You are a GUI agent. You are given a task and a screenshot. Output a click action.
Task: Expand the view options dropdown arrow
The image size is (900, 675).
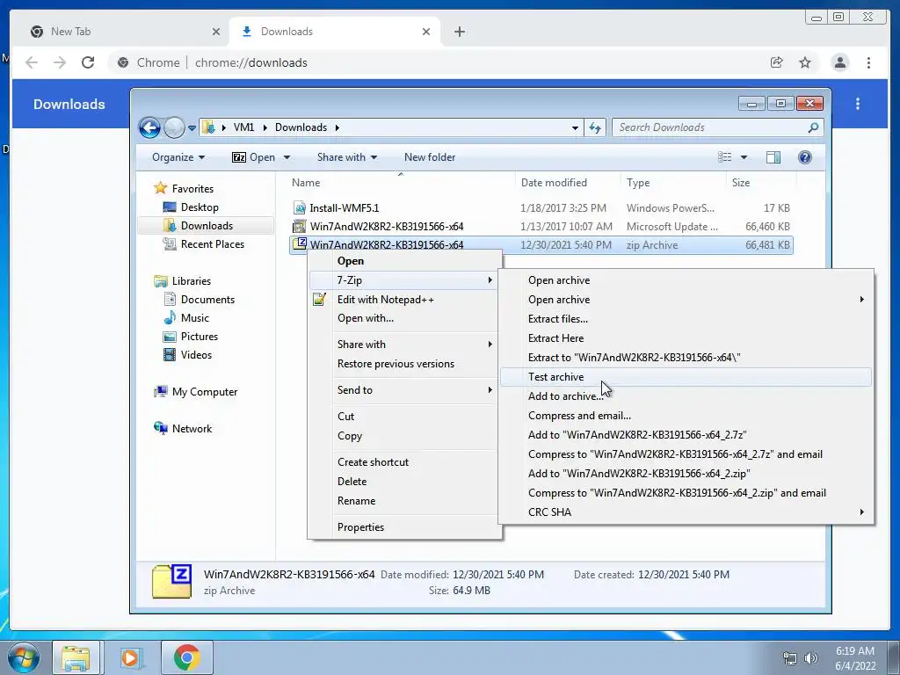(x=744, y=157)
